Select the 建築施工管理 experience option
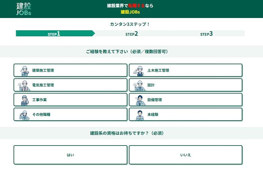The width and height of the screenshot is (263, 180). tap(71, 70)
